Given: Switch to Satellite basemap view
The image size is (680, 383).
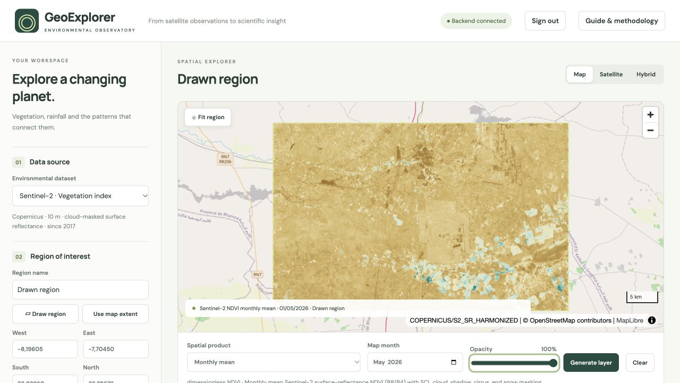Looking at the screenshot, I should click(x=611, y=74).
